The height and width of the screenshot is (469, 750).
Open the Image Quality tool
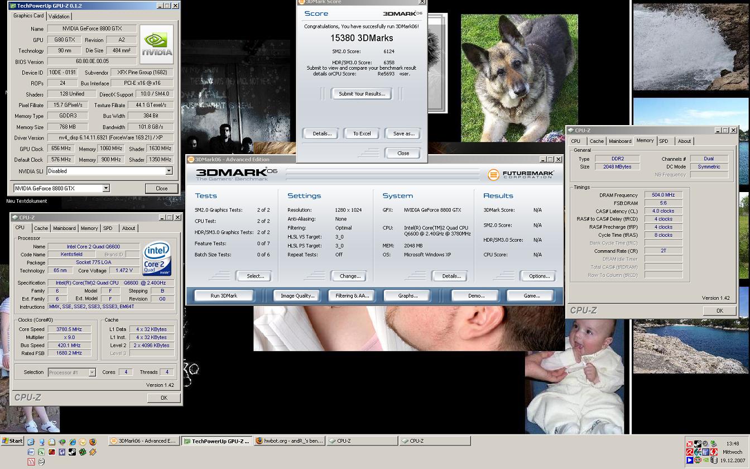(297, 295)
